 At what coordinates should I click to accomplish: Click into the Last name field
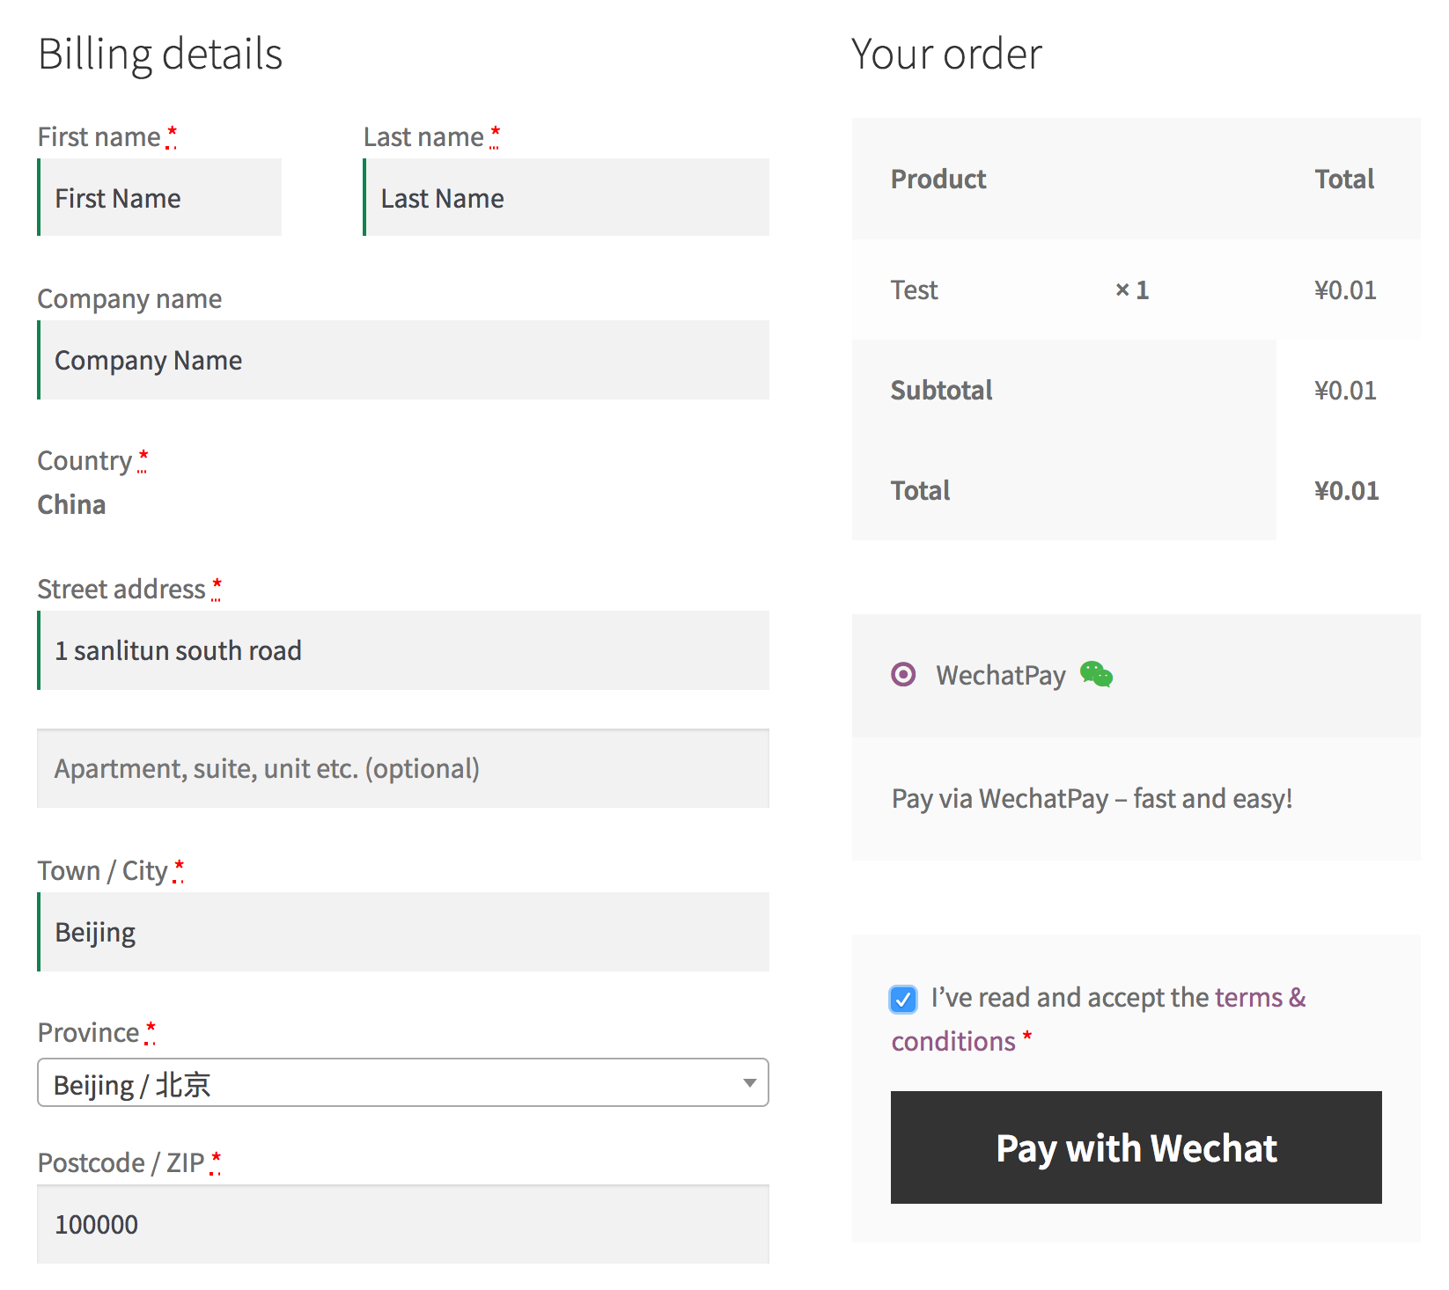[566, 198]
